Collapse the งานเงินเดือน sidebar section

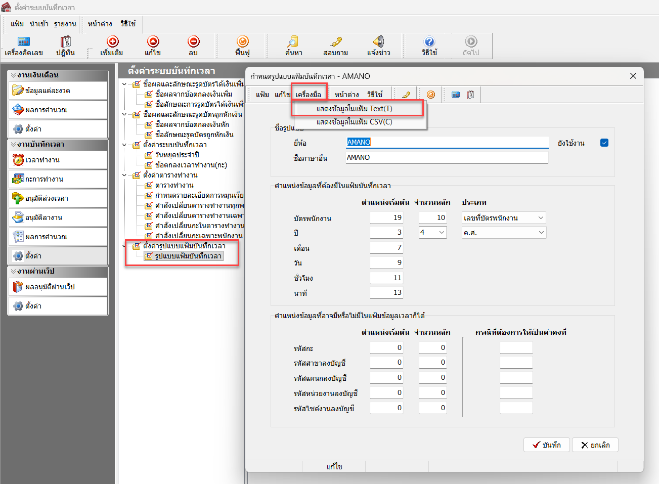(x=14, y=75)
